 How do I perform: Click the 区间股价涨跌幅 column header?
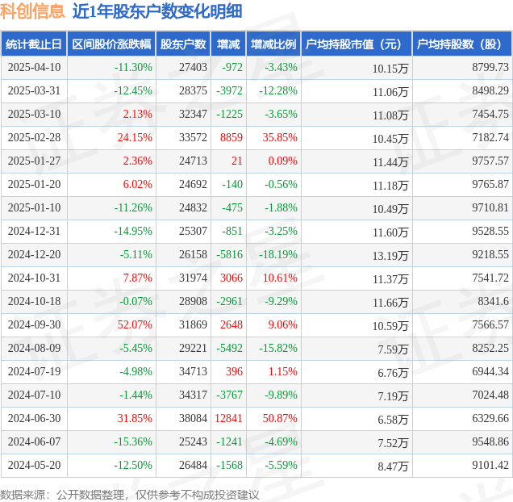tap(111, 44)
